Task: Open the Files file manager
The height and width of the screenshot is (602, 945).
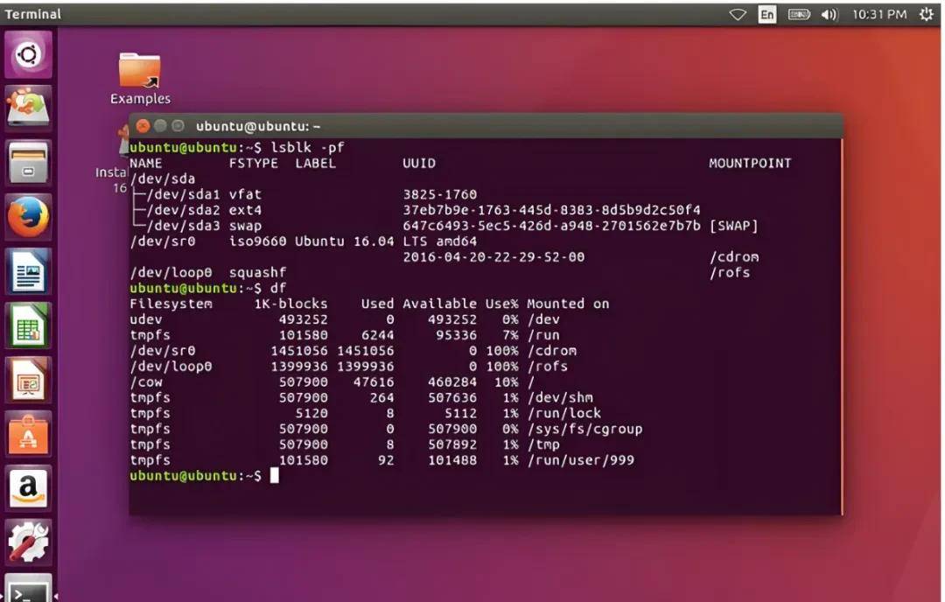Action: pos(28,162)
